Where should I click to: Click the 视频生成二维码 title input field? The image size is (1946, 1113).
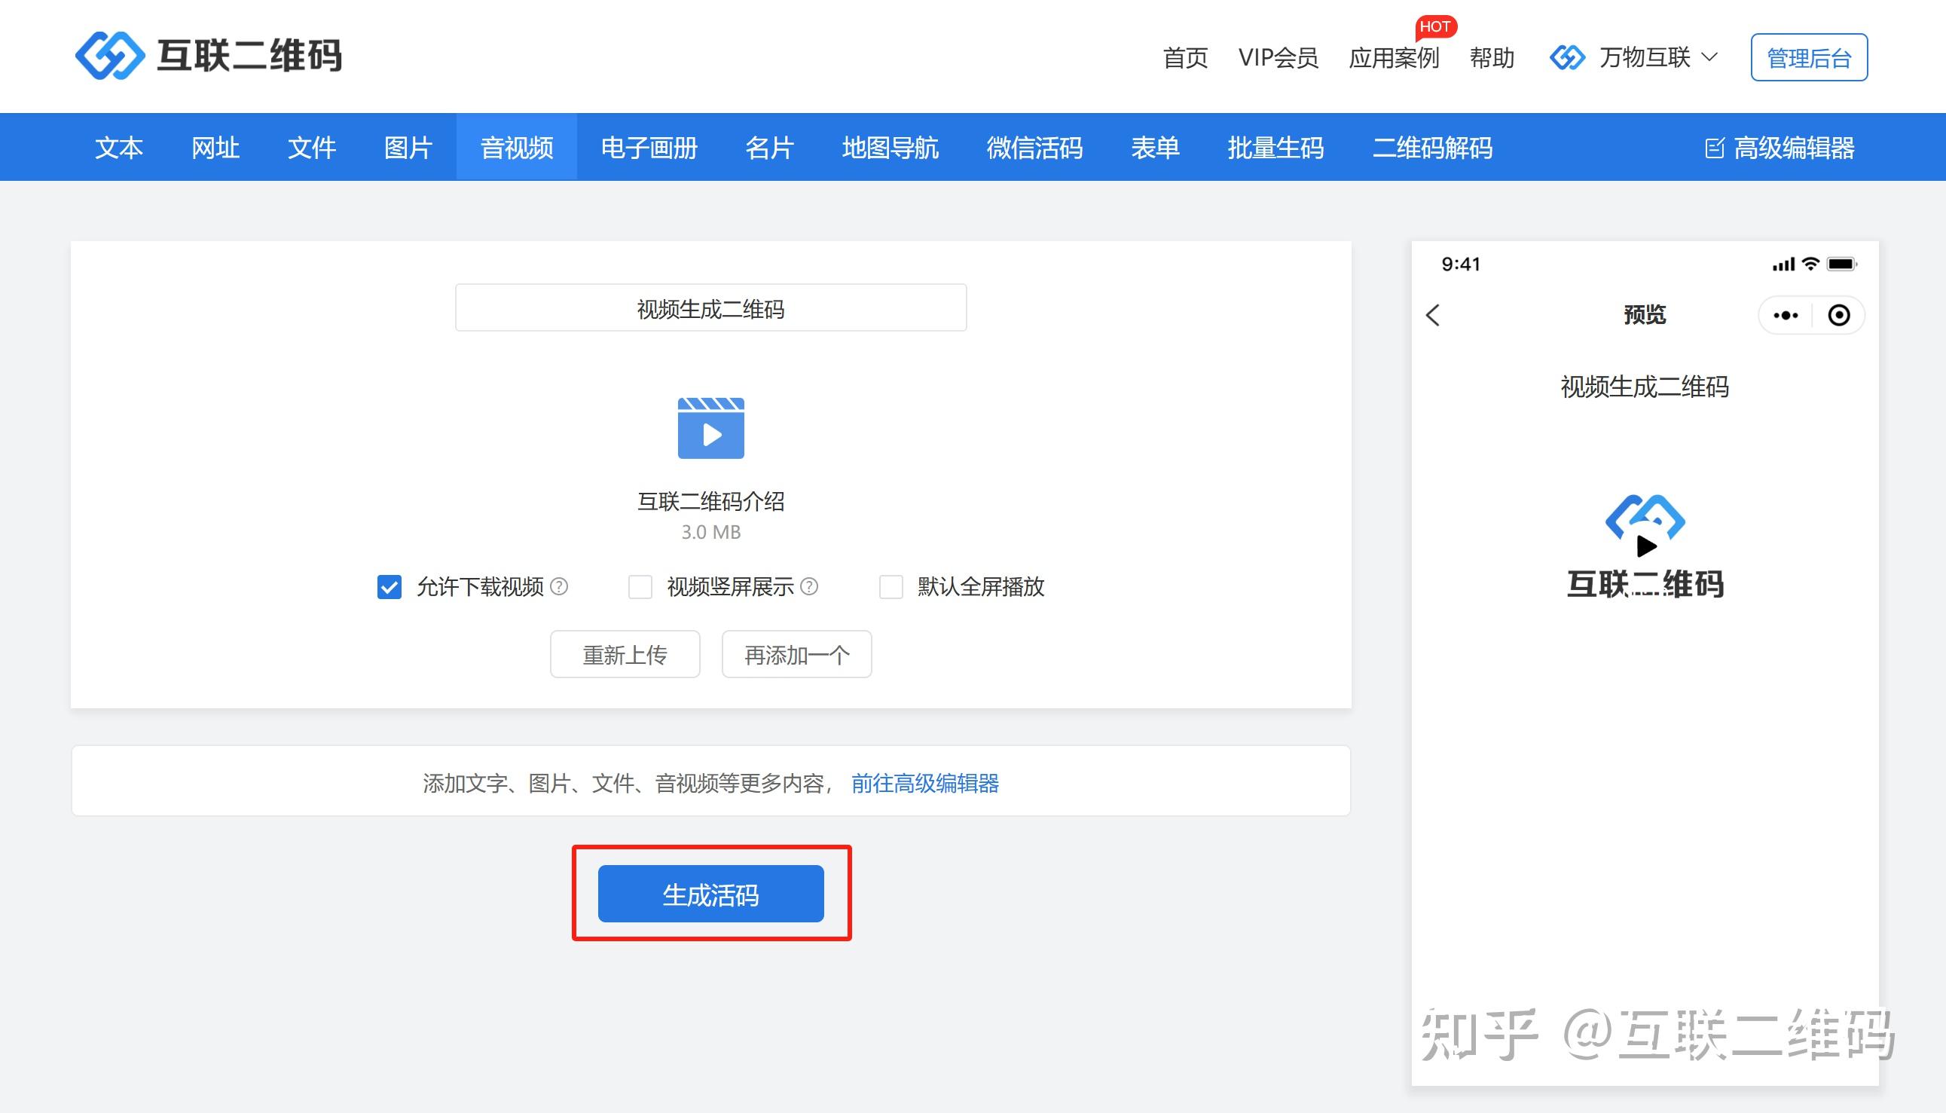pyautogui.click(x=710, y=308)
